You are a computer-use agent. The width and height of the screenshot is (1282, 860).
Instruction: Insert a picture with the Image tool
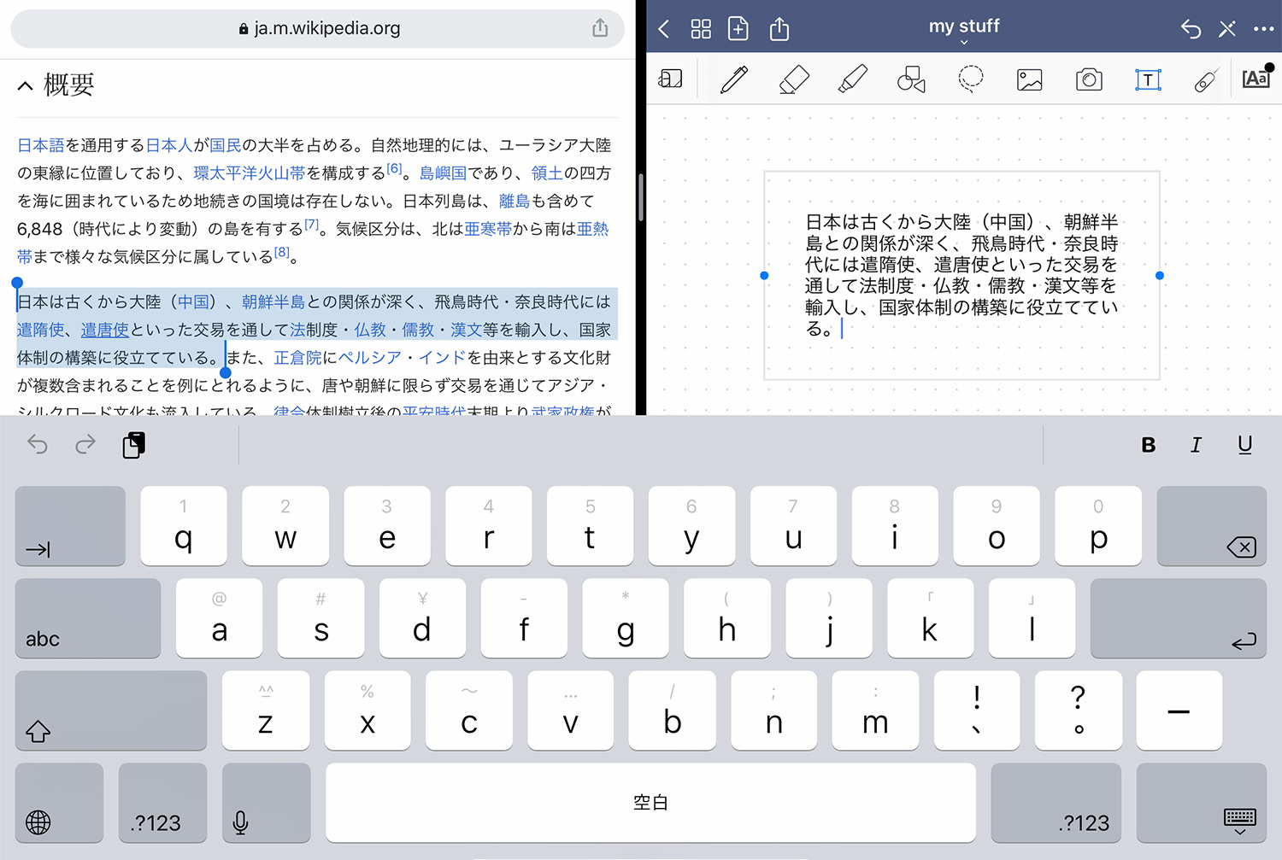click(x=1030, y=80)
